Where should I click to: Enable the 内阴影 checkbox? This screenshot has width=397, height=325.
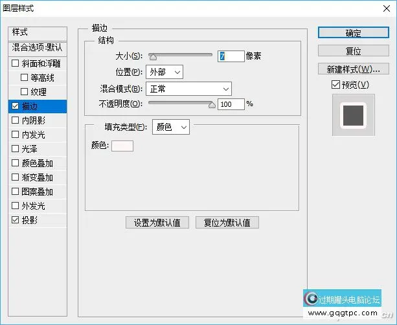coord(16,120)
